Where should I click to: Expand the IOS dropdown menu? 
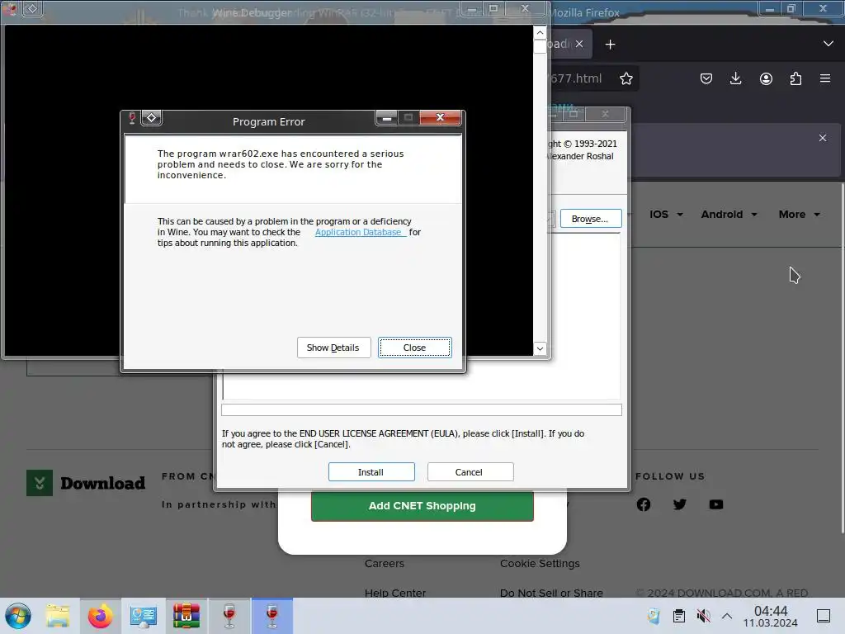(666, 215)
